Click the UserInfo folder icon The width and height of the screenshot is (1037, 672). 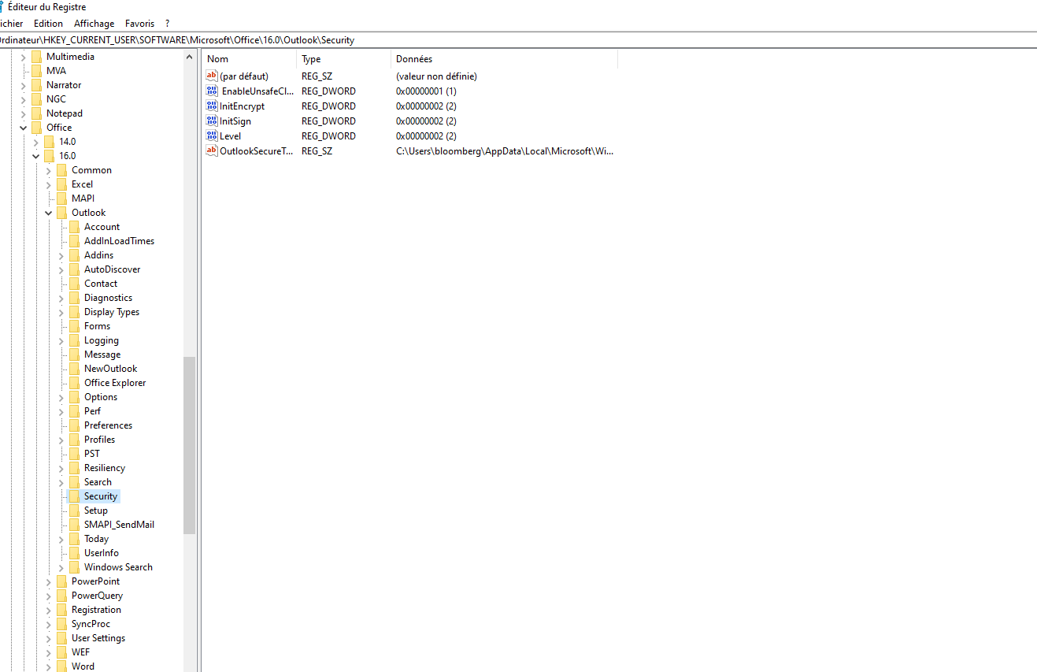(x=74, y=553)
